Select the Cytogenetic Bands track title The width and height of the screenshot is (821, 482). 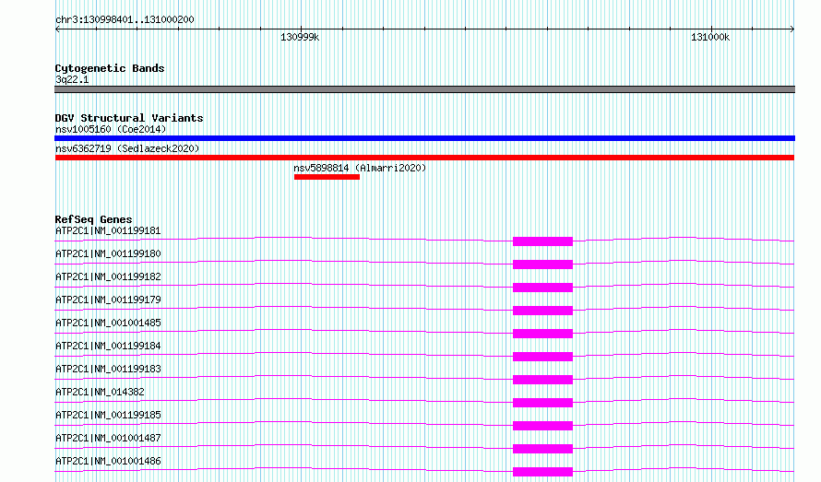coord(110,68)
